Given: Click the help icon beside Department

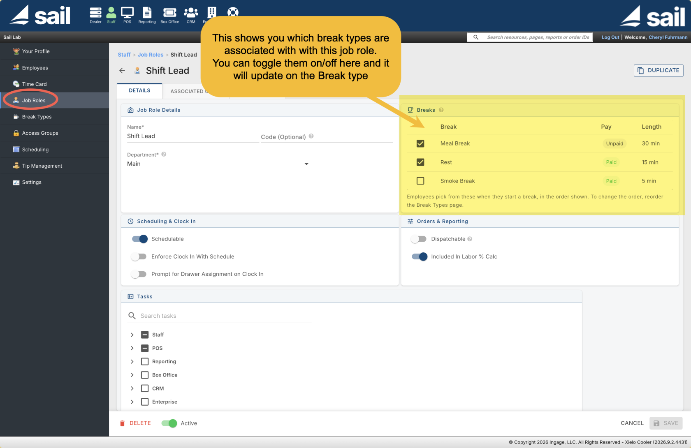Looking at the screenshot, I should tap(164, 154).
